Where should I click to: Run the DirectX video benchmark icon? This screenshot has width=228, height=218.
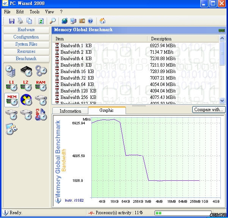point(26,100)
